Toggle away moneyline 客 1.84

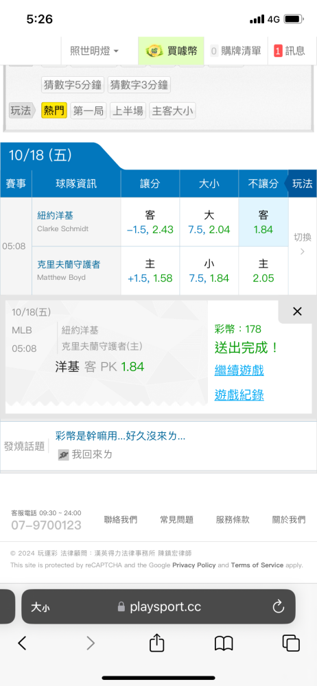click(x=263, y=222)
